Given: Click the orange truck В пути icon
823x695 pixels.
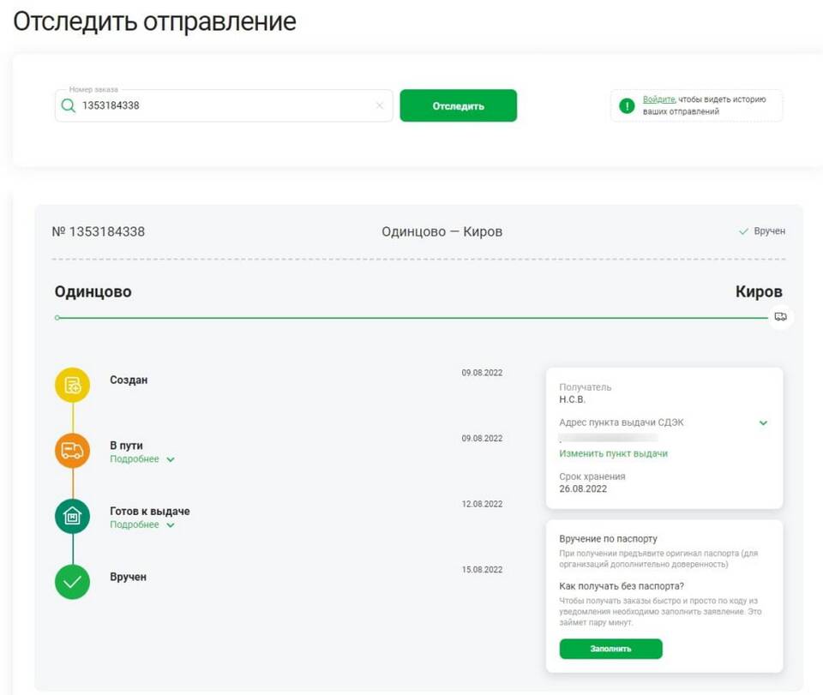Looking at the screenshot, I should pos(72,451).
